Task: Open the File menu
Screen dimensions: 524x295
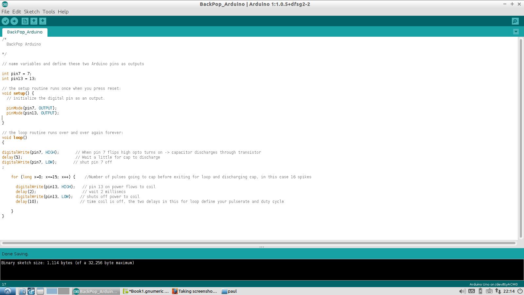Action: 5,12
